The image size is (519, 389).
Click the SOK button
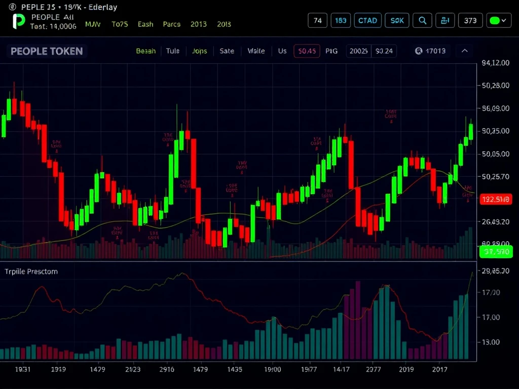pos(397,20)
